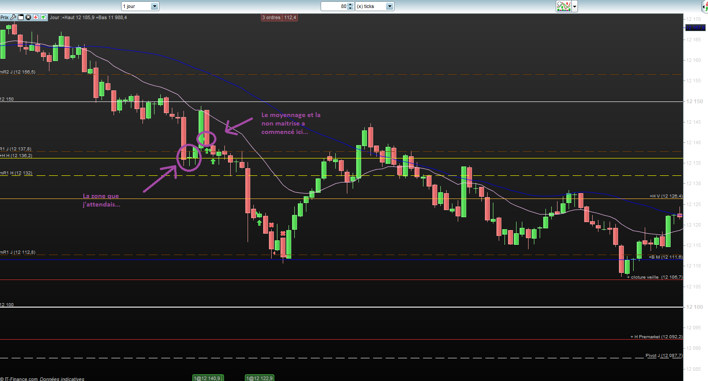This screenshot has height=381, width=708.
Task: Click the '+ cloture veille (12 106,7)' label
Action: 655,277
